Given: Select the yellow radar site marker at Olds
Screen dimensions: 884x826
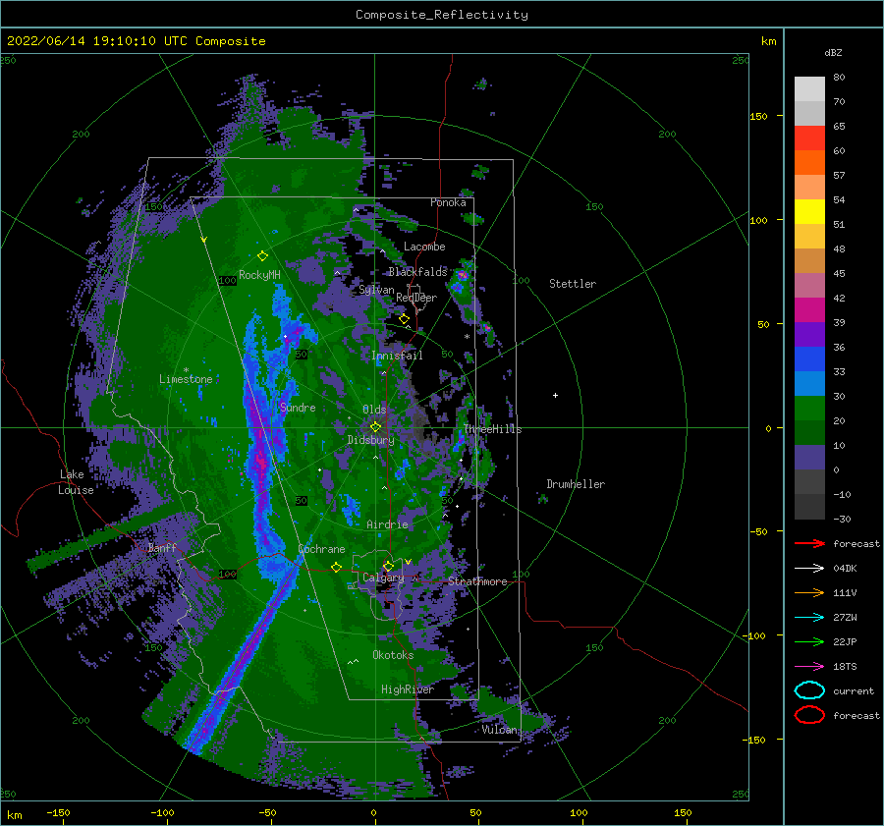Looking at the screenshot, I should tap(375, 427).
